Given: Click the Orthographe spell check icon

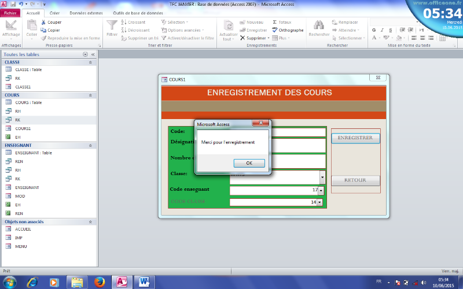Looking at the screenshot, I should [x=275, y=30].
